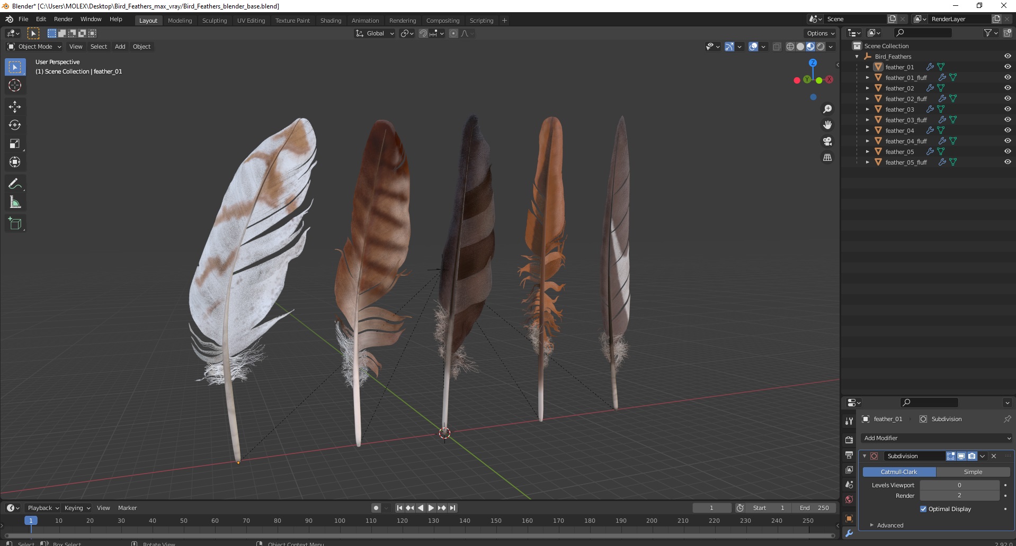Play the timeline animation forward
Viewport: 1016px width, 546px height.
(431, 508)
